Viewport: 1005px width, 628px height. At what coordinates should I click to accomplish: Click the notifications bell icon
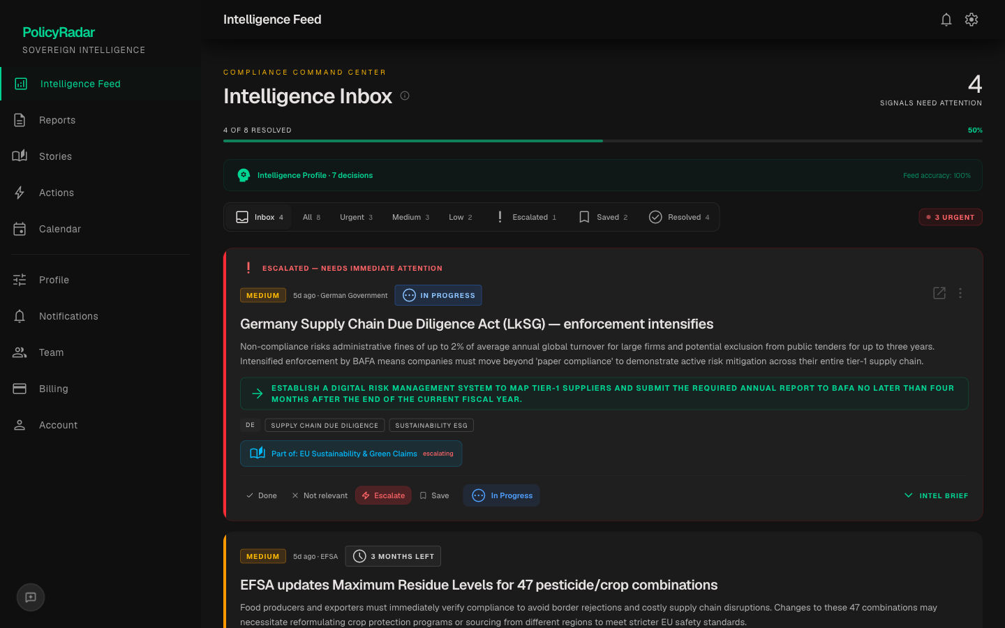[x=946, y=19]
